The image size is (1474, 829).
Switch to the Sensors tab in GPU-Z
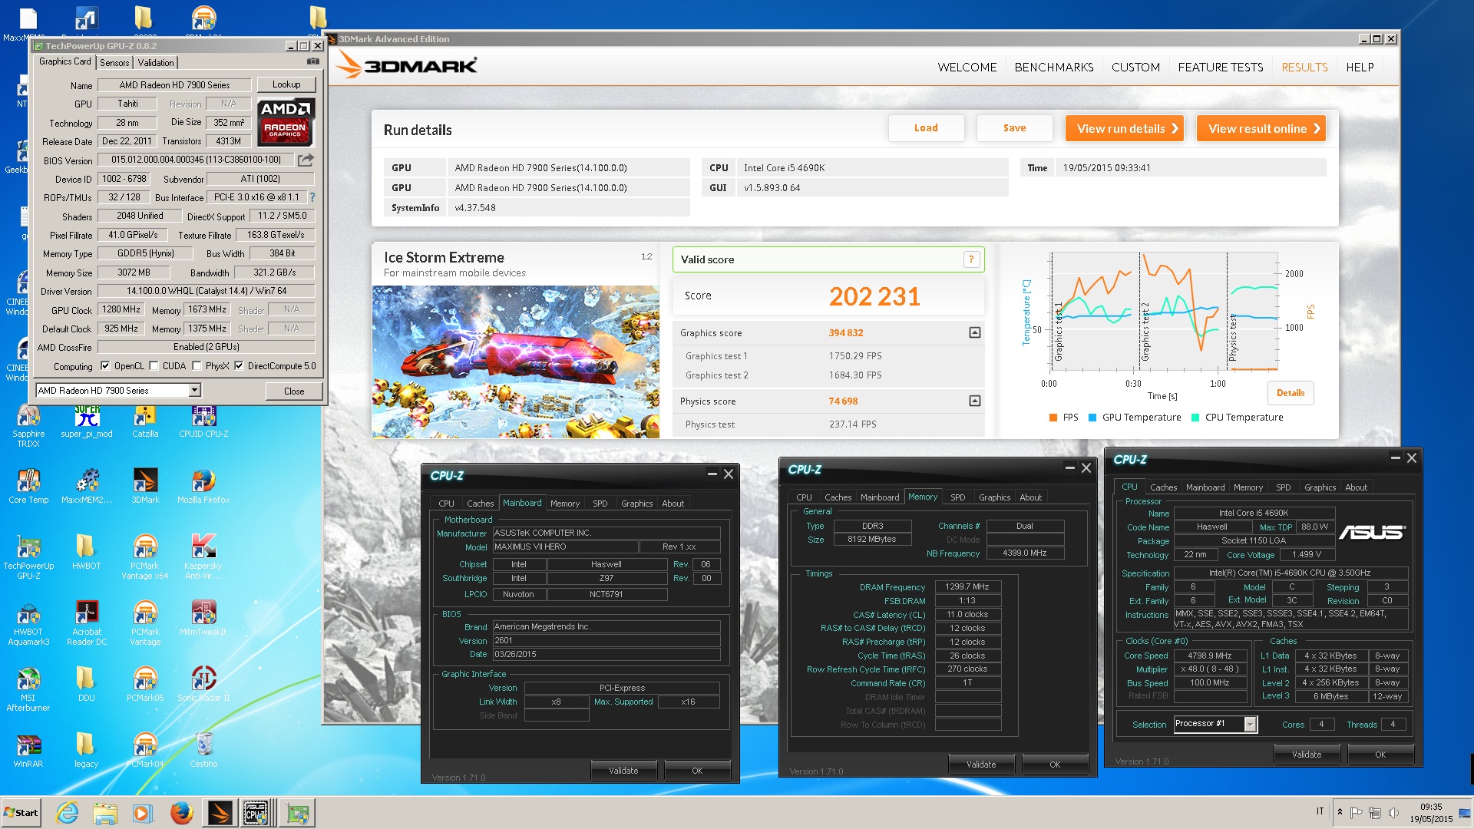pos(114,63)
